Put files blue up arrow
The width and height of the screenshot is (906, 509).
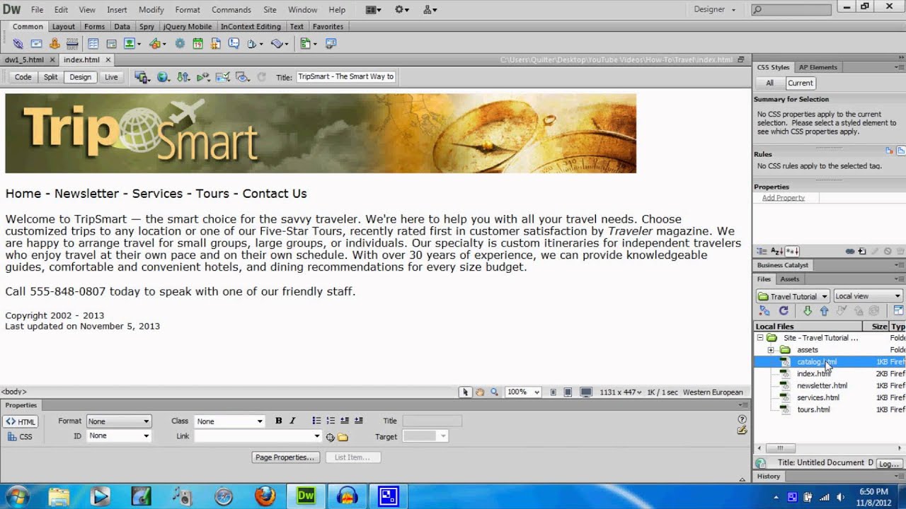824,311
